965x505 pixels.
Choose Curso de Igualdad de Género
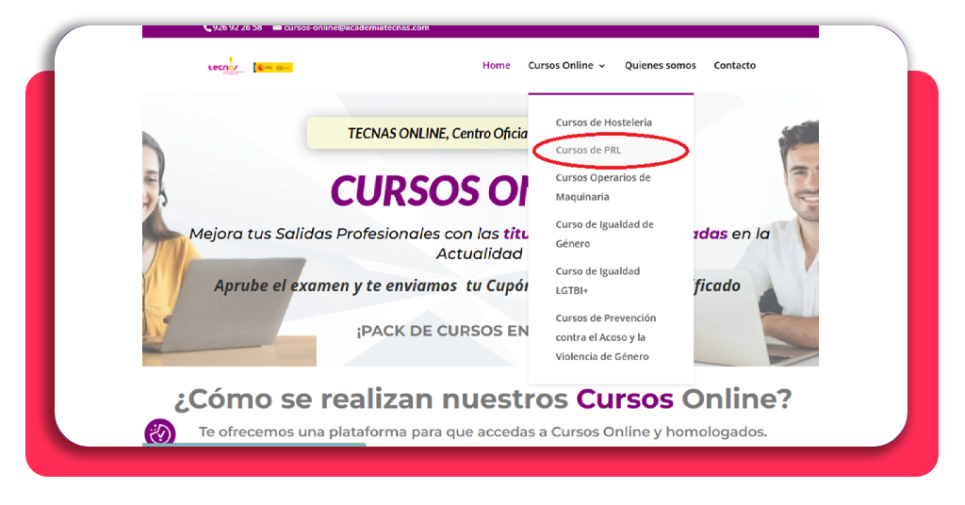[604, 234]
